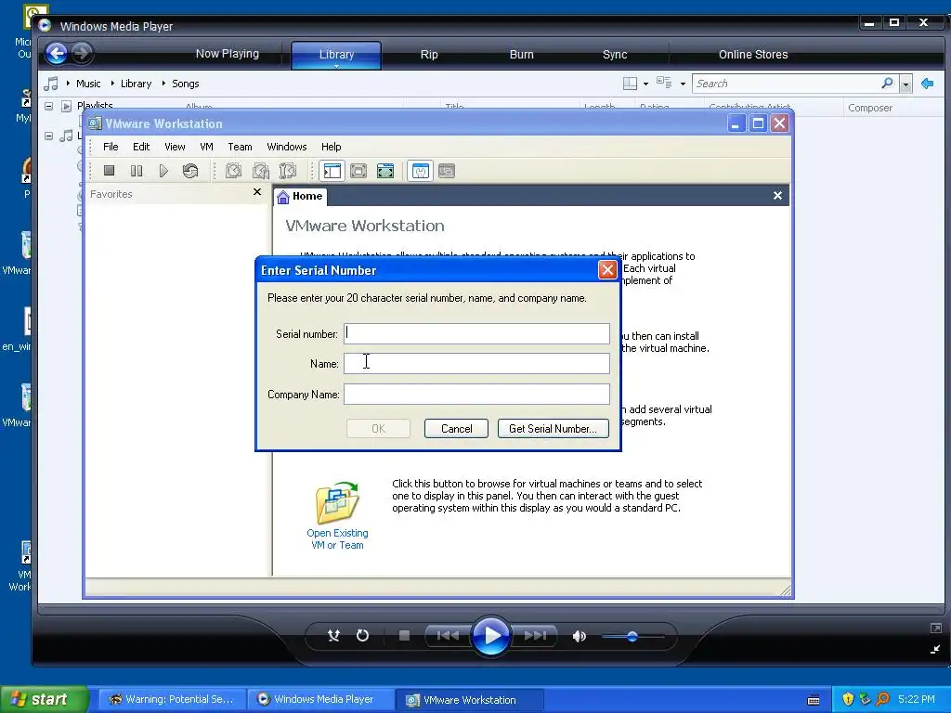Click the VMware suspend (pause) toolbar icon

tap(137, 171)
